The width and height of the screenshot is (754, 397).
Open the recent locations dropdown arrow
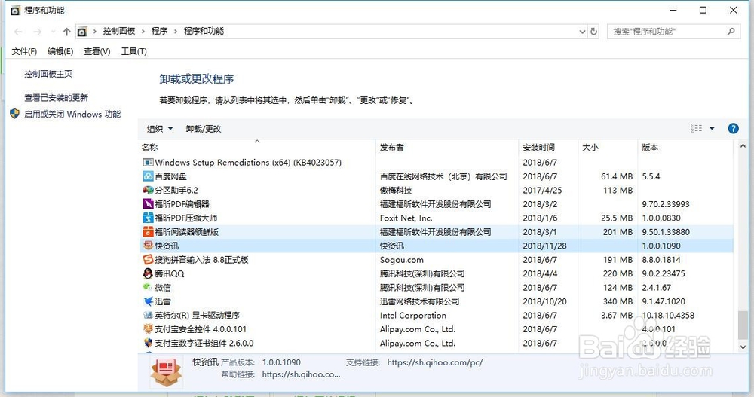[53, 32]
